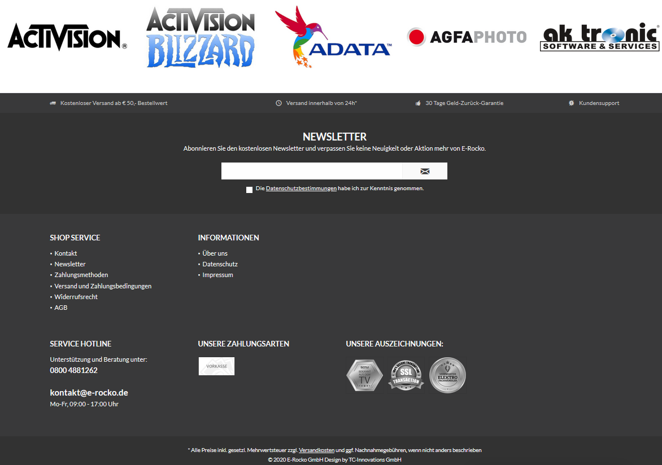
Task: Go to Newsletter in Shop Service list
Action: [69, 264]
